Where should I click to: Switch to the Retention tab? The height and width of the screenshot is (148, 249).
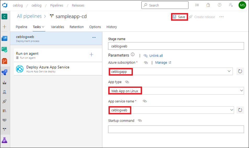click(77, 27)
